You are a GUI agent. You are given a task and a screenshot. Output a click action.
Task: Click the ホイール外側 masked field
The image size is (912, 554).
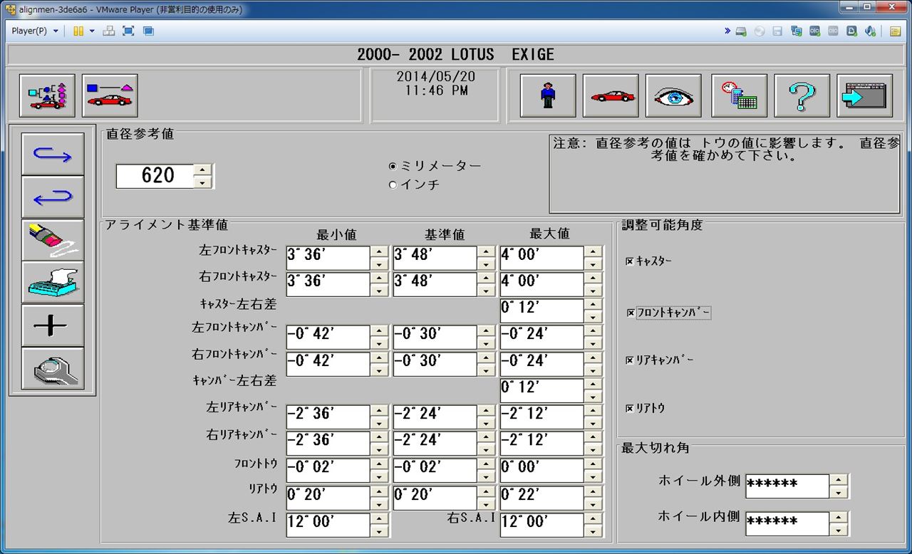[x=787, y=486]
